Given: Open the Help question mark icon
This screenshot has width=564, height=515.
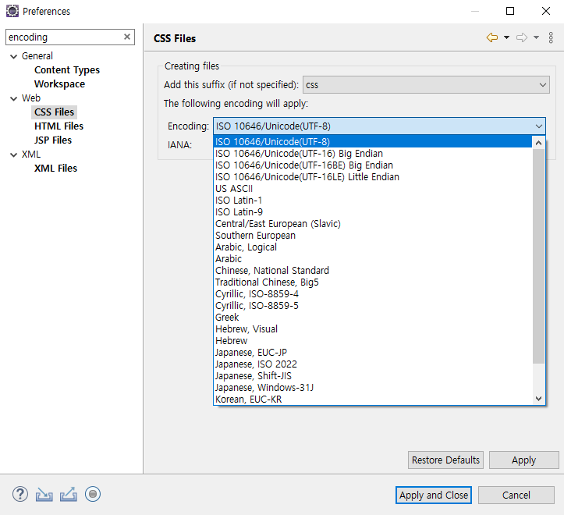Looking at the screenshot, I should (x=20, y=494).
